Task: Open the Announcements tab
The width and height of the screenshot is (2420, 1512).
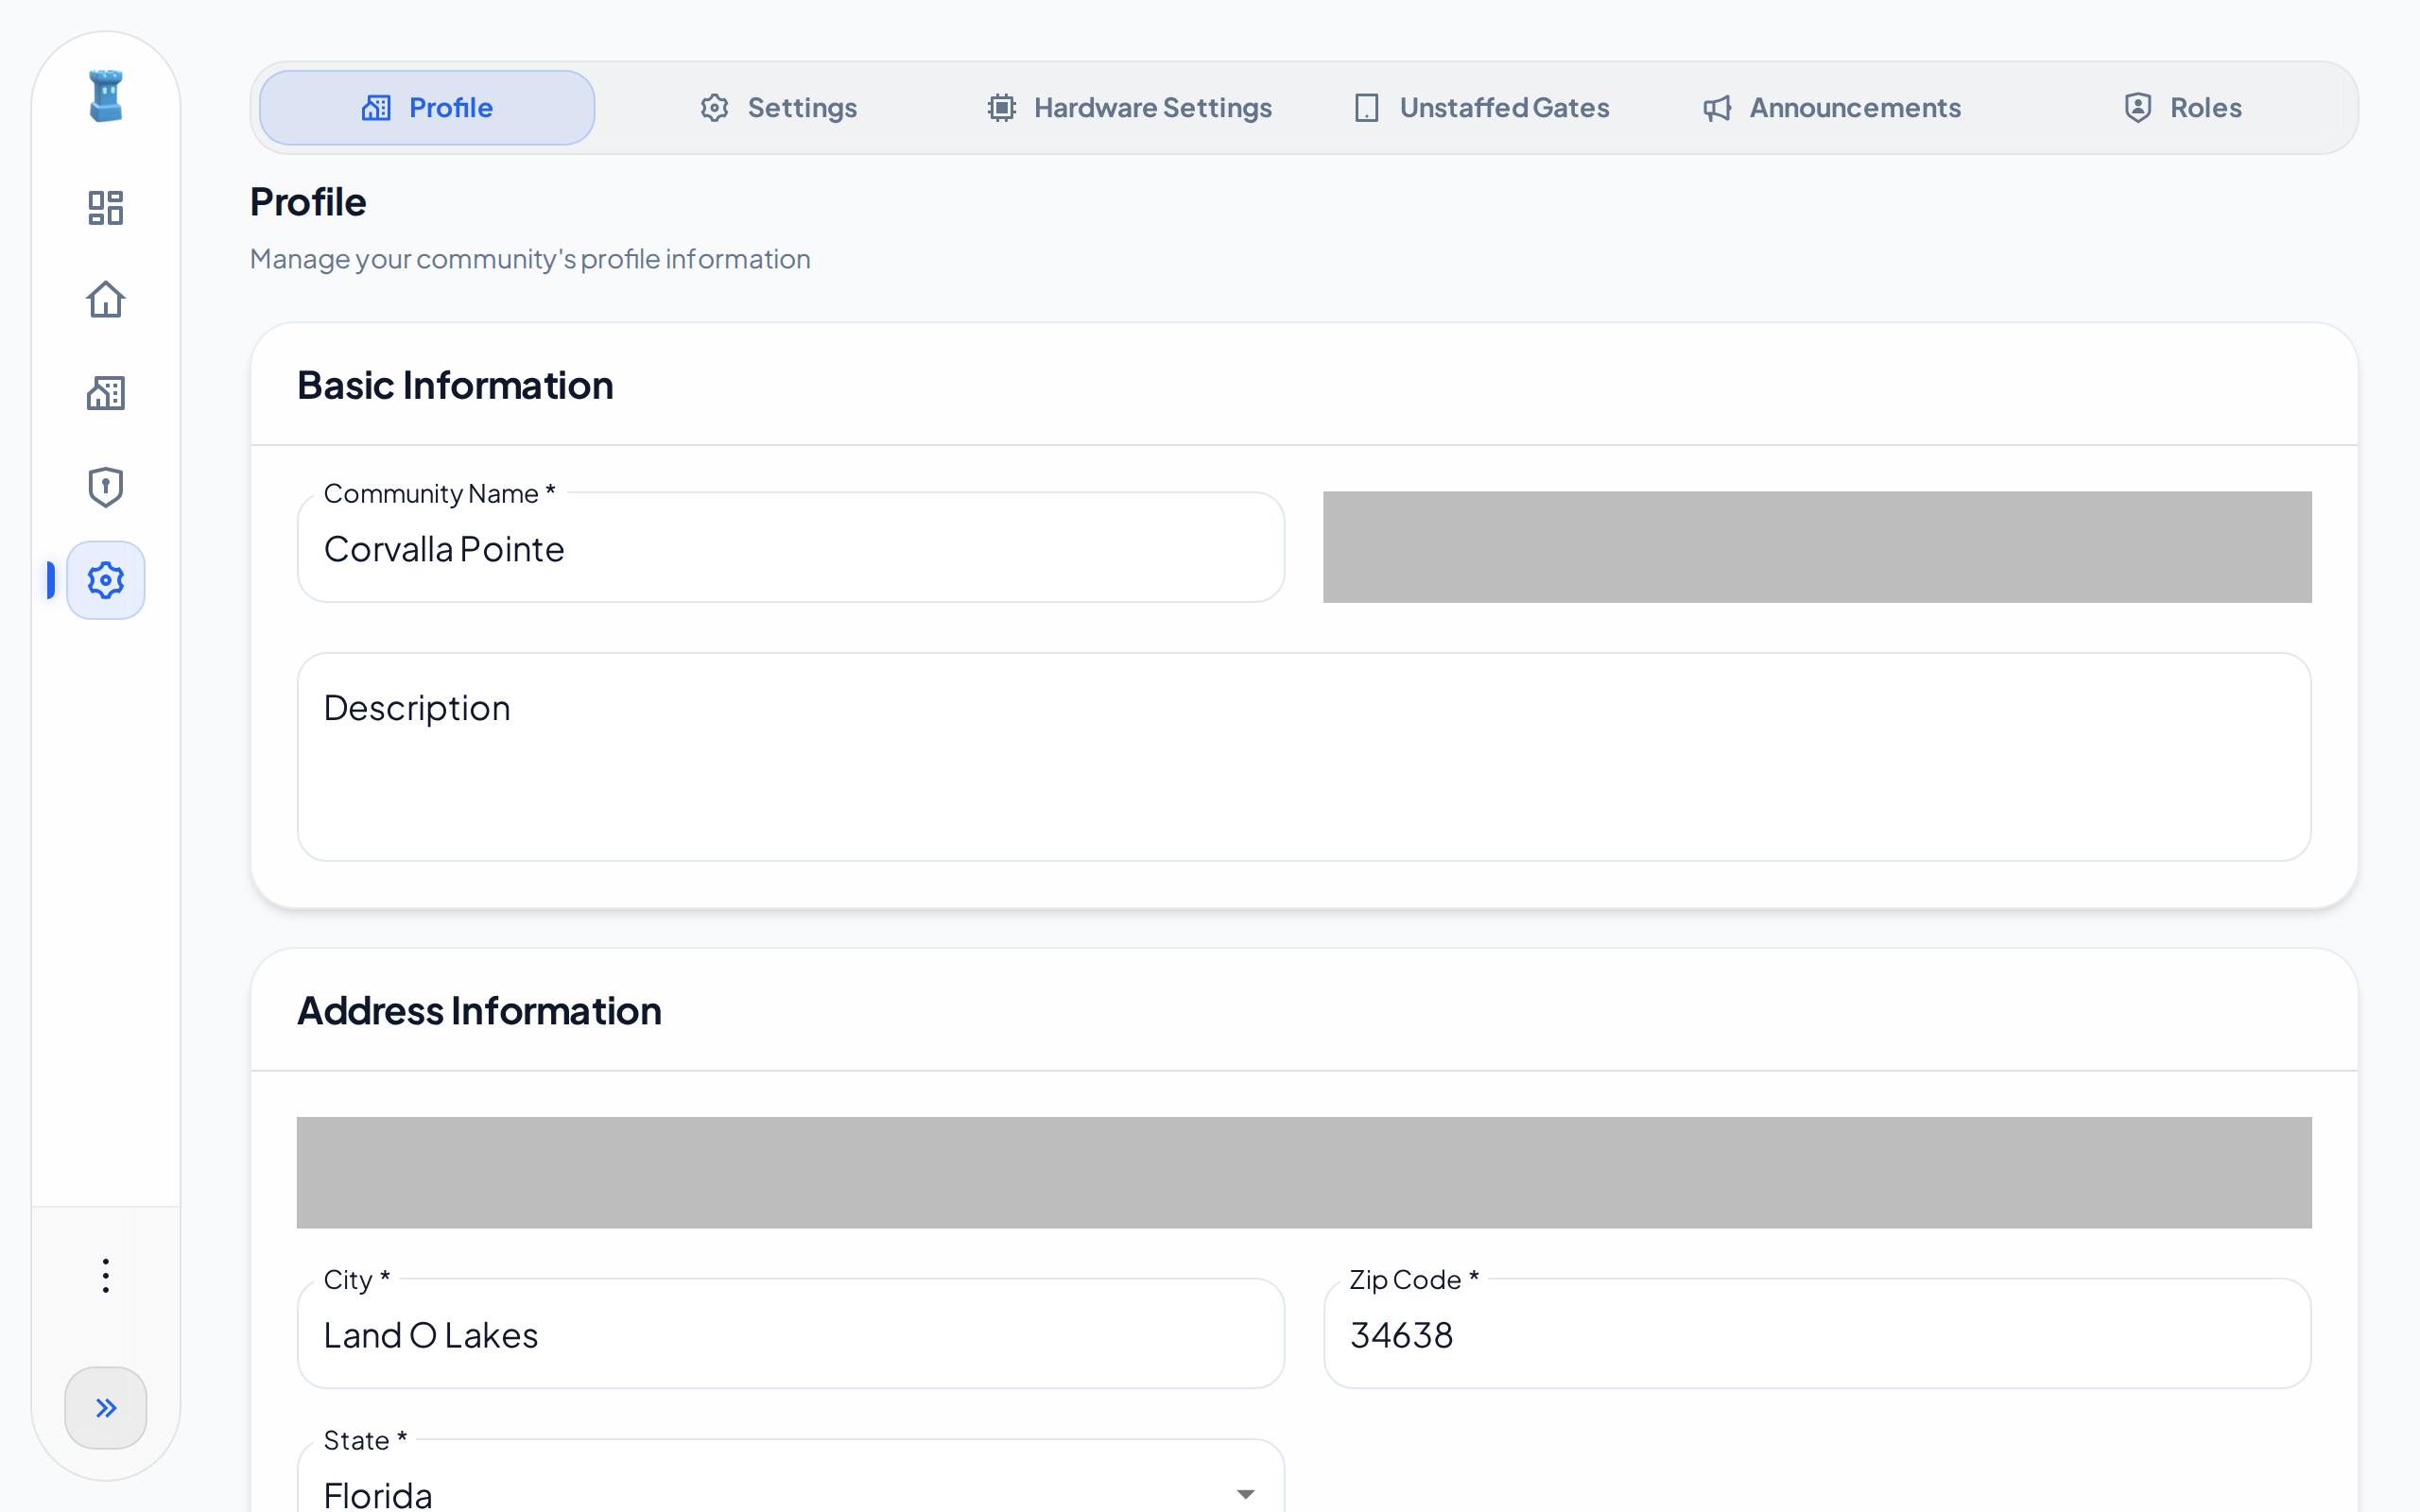Action: click(x=1832, y=108)
